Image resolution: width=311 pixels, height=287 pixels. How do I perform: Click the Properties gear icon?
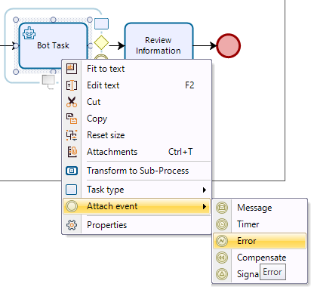point(72,225)
